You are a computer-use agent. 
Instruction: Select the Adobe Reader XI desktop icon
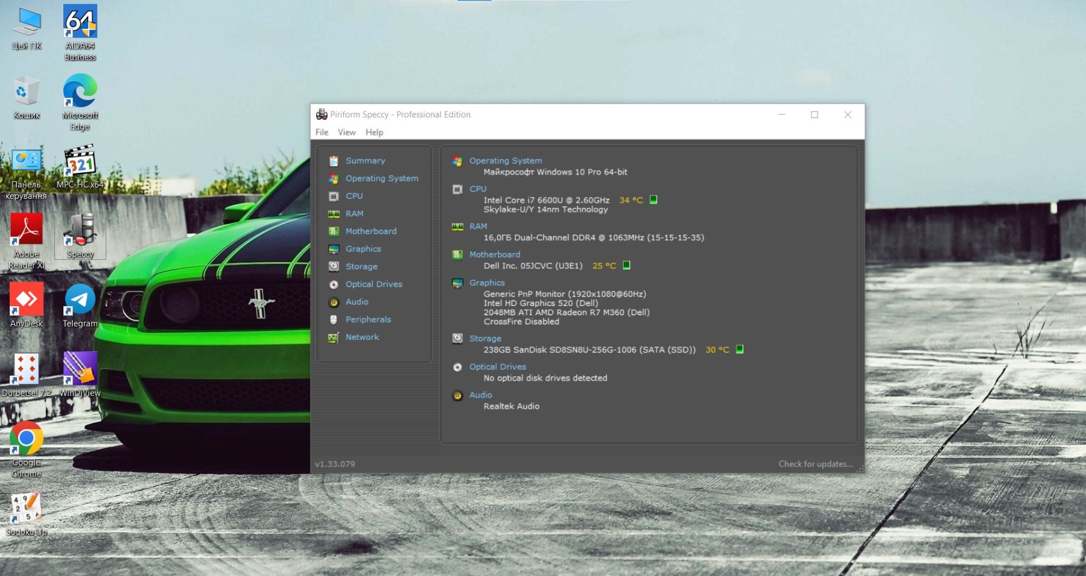point(27,241)
